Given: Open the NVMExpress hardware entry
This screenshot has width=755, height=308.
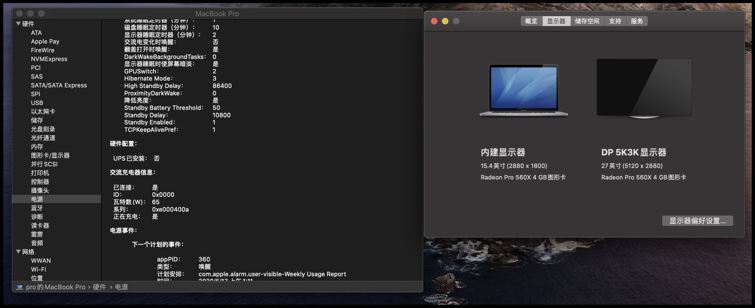Looking at the screenshot, I should tap(49, 59).
